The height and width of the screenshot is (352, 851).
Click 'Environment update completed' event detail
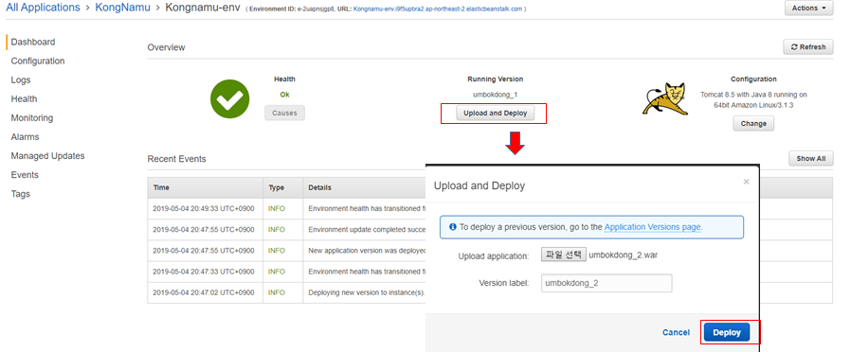367,230
